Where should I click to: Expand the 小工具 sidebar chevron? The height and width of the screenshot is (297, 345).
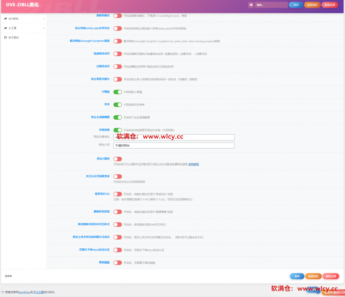coord(44,28)
